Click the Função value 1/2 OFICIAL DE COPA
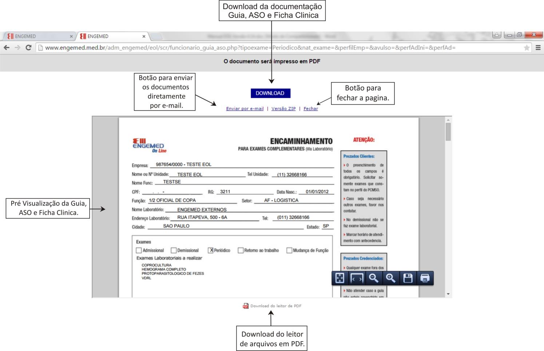Viewport: 544px width, 351px height. coord(172,200)
